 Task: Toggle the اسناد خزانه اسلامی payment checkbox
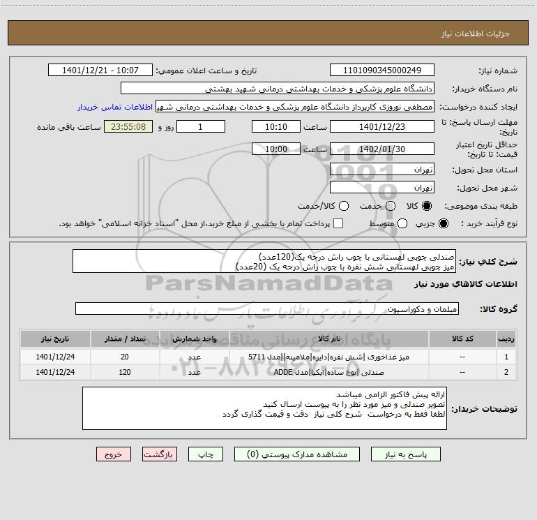tap(338, 223)
